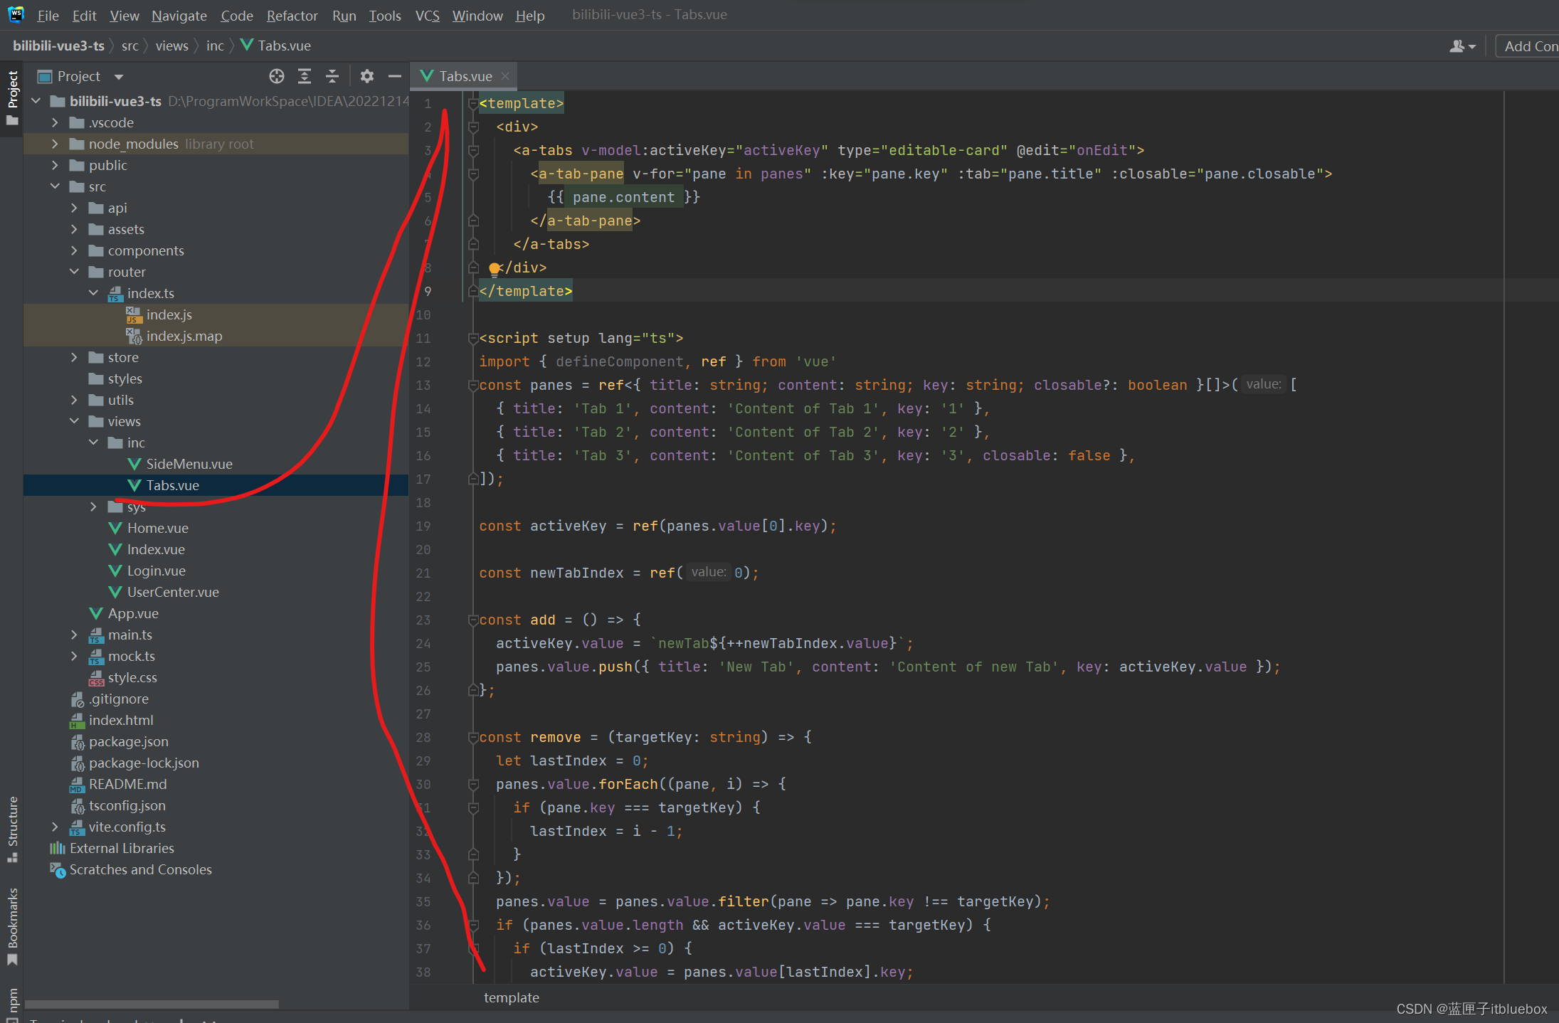Screen dimensions: 1559x1023
Task: Click the yellow lightbulb intention icon
Action: (x=494, y=268)
